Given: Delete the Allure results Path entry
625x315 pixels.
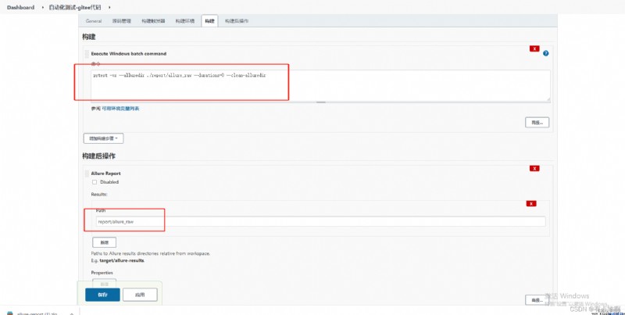Looking at the screenshot, I should click(x=531, y=203).
